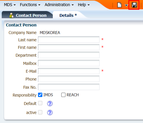
Task: Switch to the Contact Person tab
Action: (x=27, y=15)
